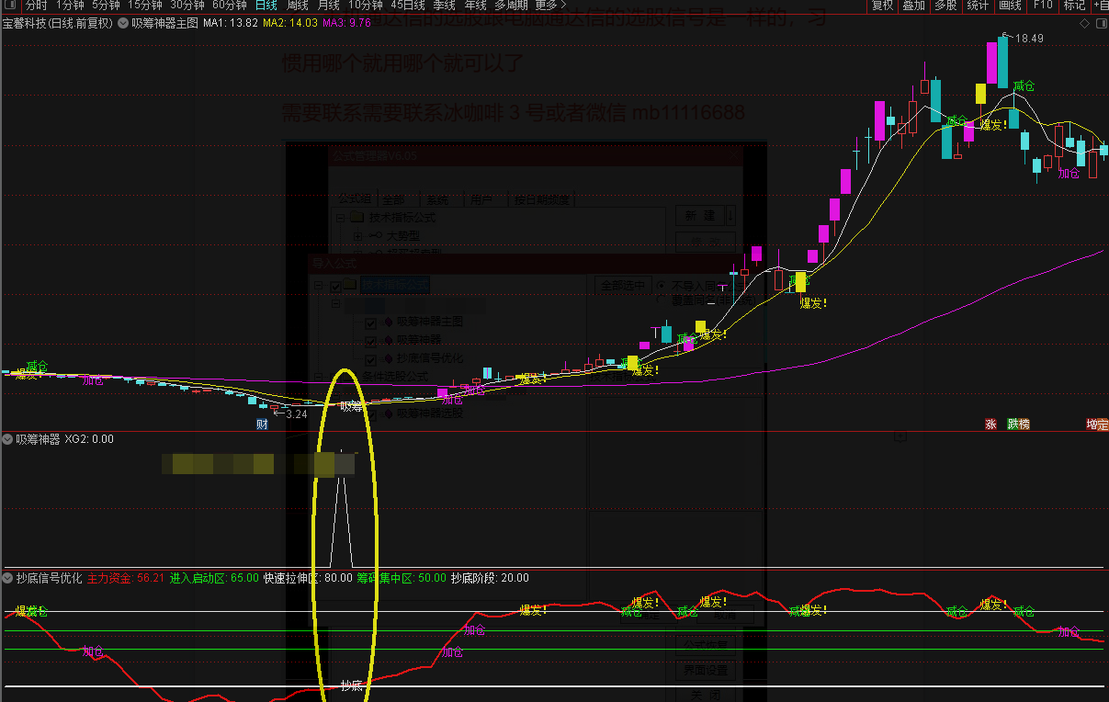Screen dimensions: 1109x702
Task: Switch to the 1分钟 period tab
Action: click(70, 6)
